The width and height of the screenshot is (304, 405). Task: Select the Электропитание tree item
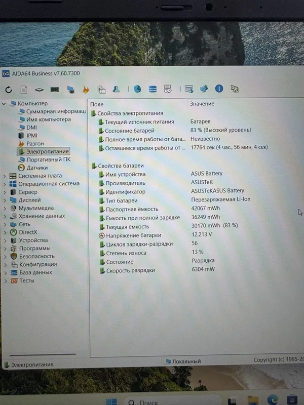click(44, 151)
